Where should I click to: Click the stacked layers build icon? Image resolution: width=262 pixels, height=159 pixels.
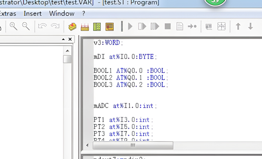click(x=72, y=27)
